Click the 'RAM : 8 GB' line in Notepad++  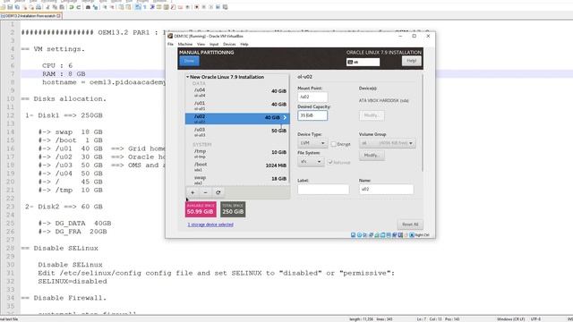(x=64, y=73)
